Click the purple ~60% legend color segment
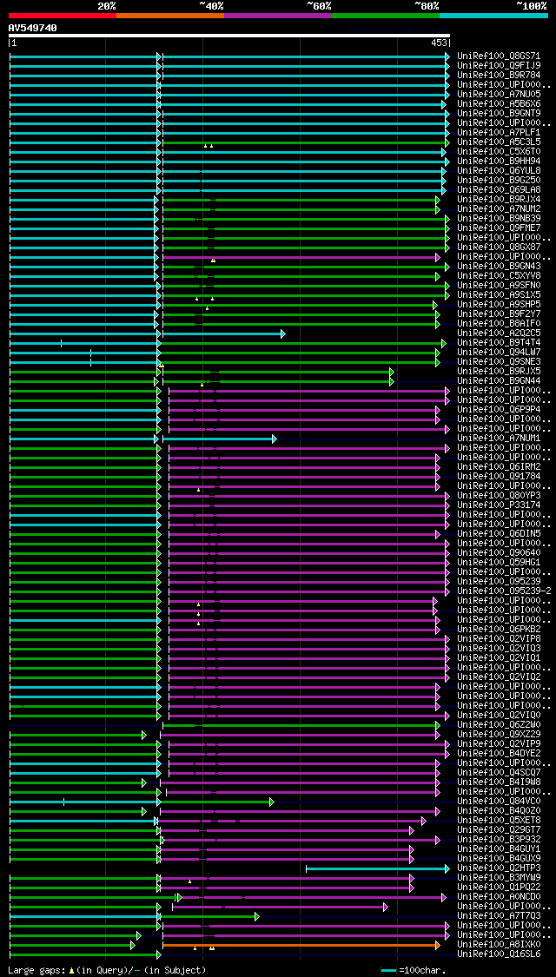The width and height of the screenshot is (556, 977). pos(278,15)
